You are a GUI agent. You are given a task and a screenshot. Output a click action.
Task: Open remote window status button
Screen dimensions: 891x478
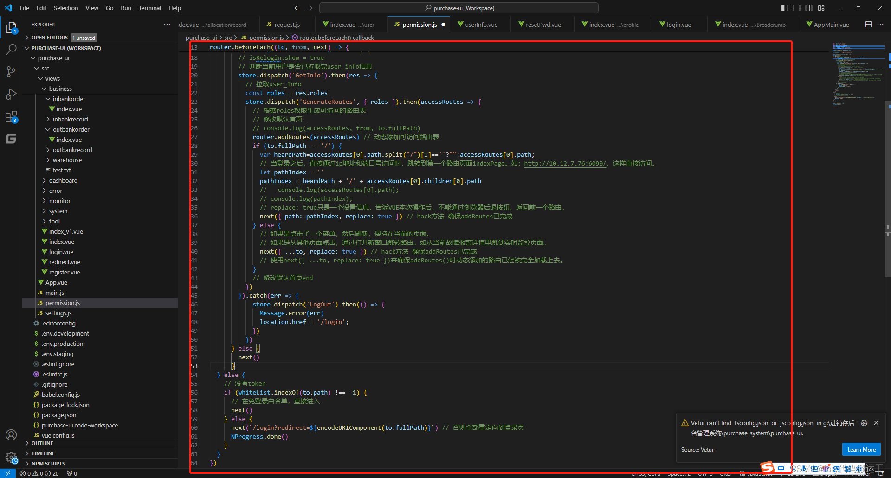(8, 473)
